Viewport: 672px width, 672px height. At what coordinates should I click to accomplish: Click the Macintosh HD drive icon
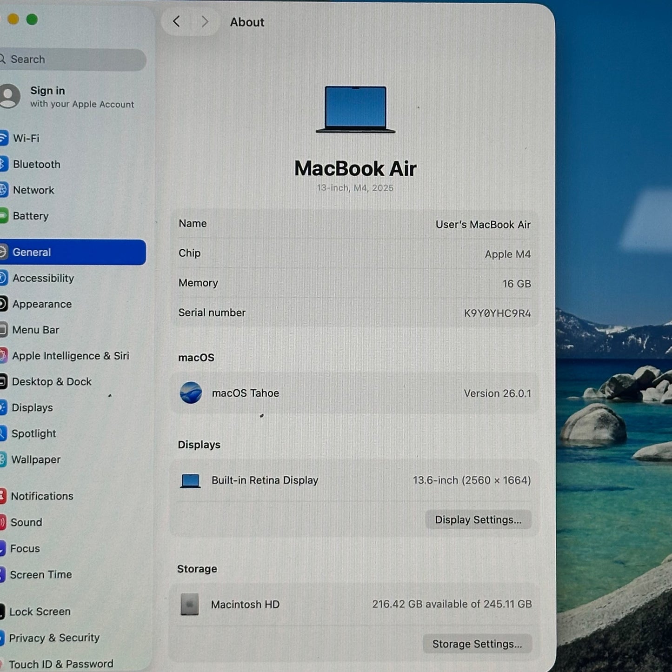pyautogui.click(x=190, y=604)
